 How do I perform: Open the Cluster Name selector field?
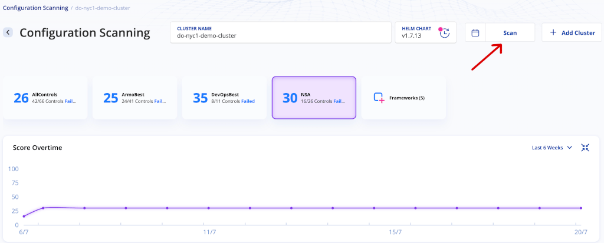pos(280,32)
